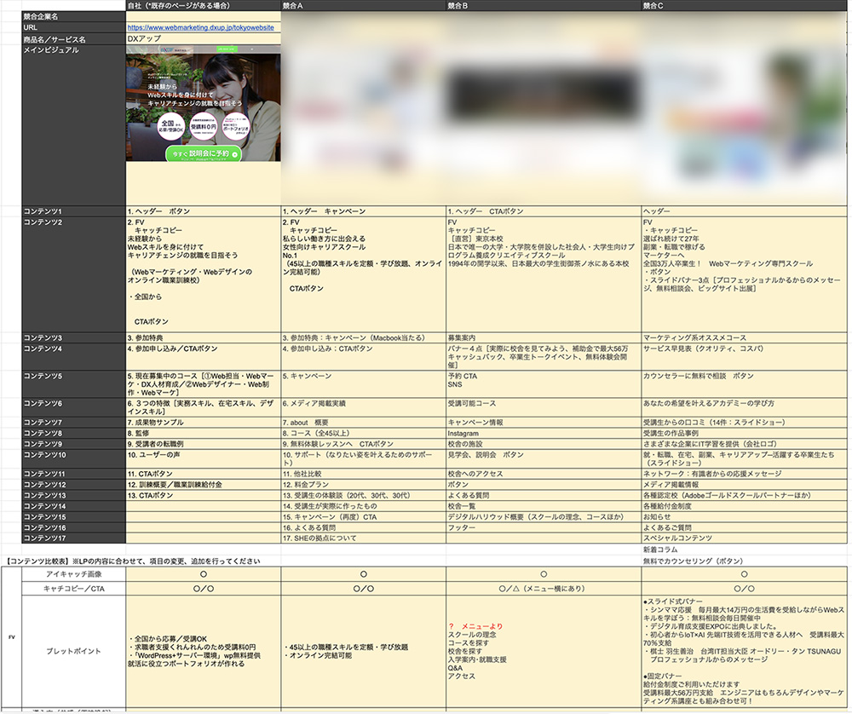Viewport: 852px width, 714px height.
Task: Select the '11. CTAボタン' cell
Action: (204, 474)
